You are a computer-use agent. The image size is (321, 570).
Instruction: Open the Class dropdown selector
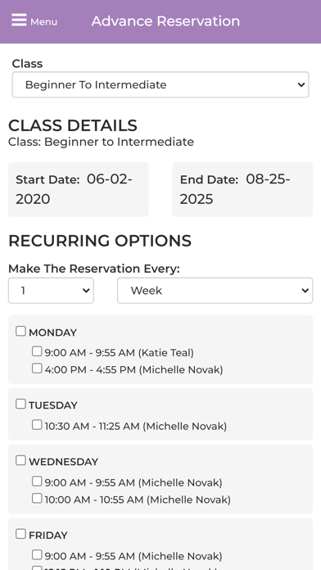(160, 84)
